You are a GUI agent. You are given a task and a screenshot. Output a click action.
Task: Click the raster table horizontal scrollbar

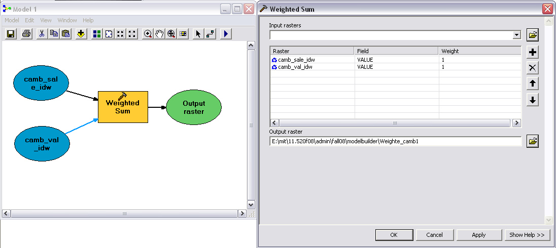[x=395, y=123]
